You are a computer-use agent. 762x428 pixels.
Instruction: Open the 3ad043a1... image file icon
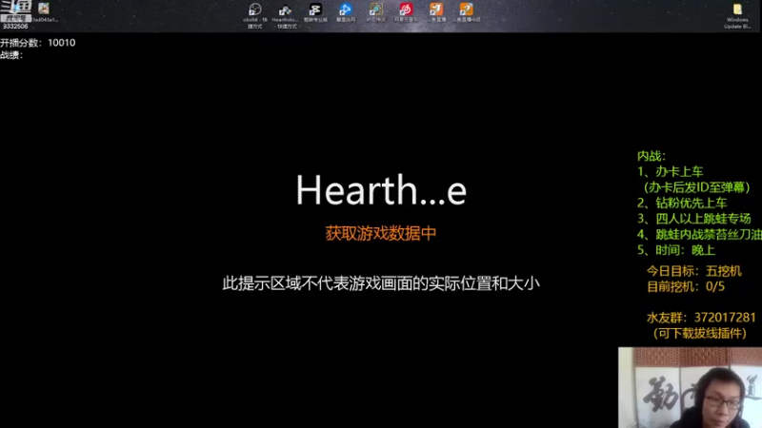44,12
